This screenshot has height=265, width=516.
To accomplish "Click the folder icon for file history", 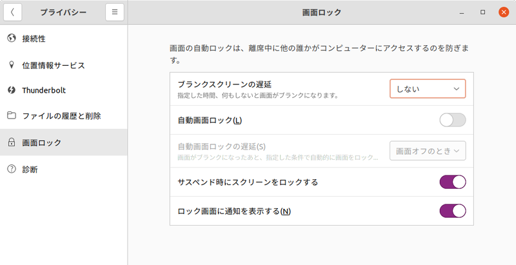I will click(11, 116).
